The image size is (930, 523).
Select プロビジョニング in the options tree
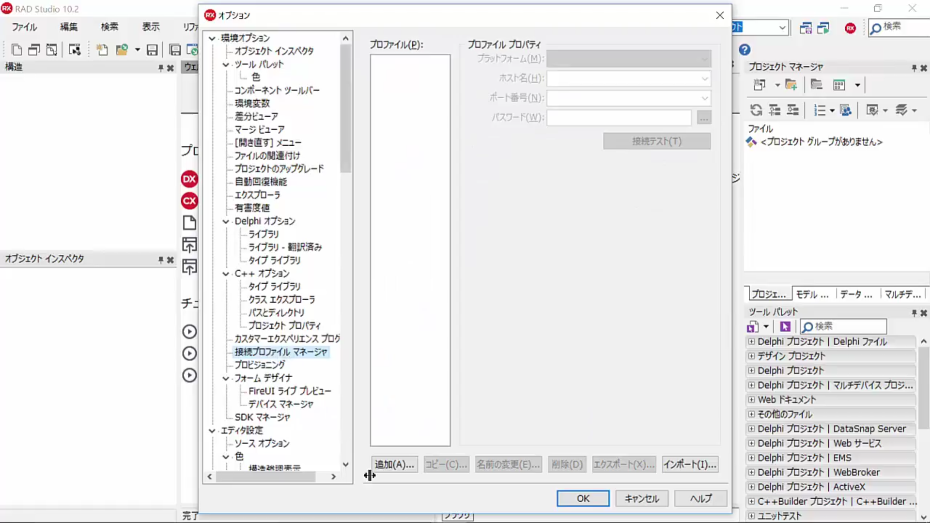[x=260, y=365]
